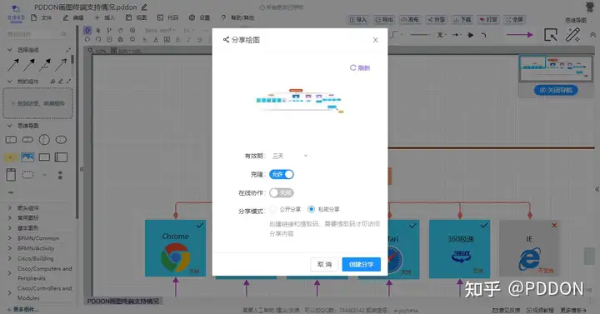Click the pencil icon beside the file name
The image size is (600, 314).
pos(144,7)
